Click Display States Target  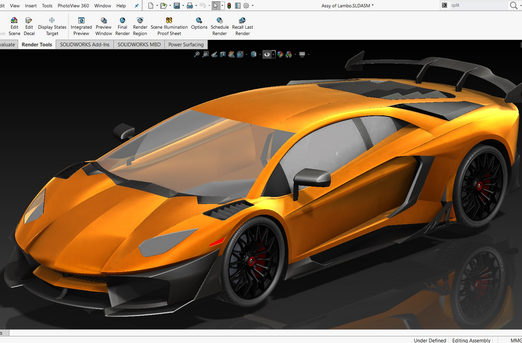[52, 27]
